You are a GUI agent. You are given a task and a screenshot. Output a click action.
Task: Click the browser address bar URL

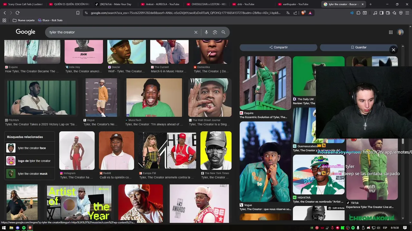click(x=186, y=13)
